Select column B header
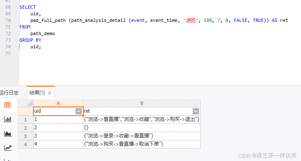 coord(142,103)
